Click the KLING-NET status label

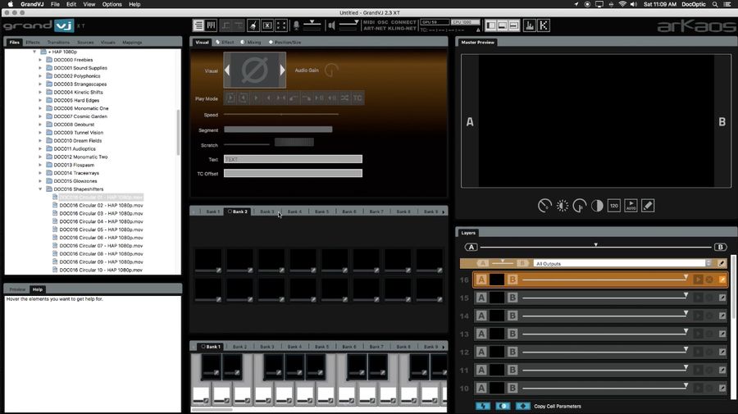[403, 28]
